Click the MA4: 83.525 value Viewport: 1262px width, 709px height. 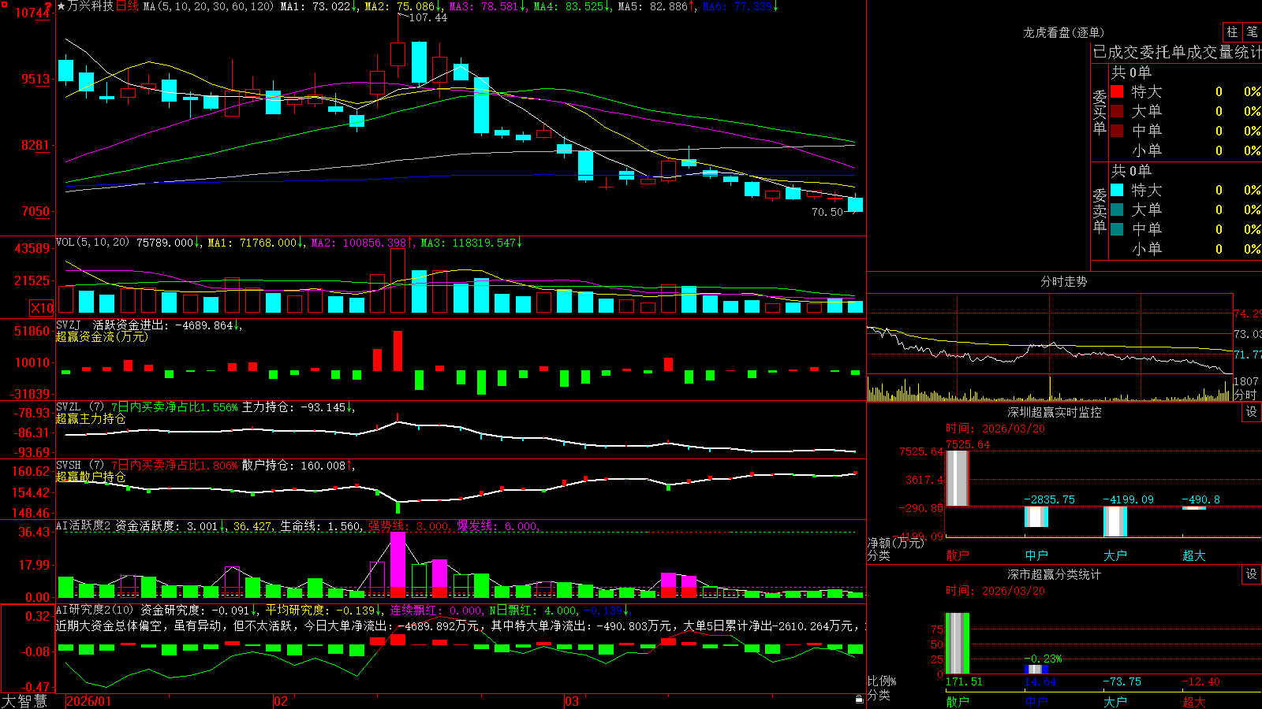click(x=572, y=6)
